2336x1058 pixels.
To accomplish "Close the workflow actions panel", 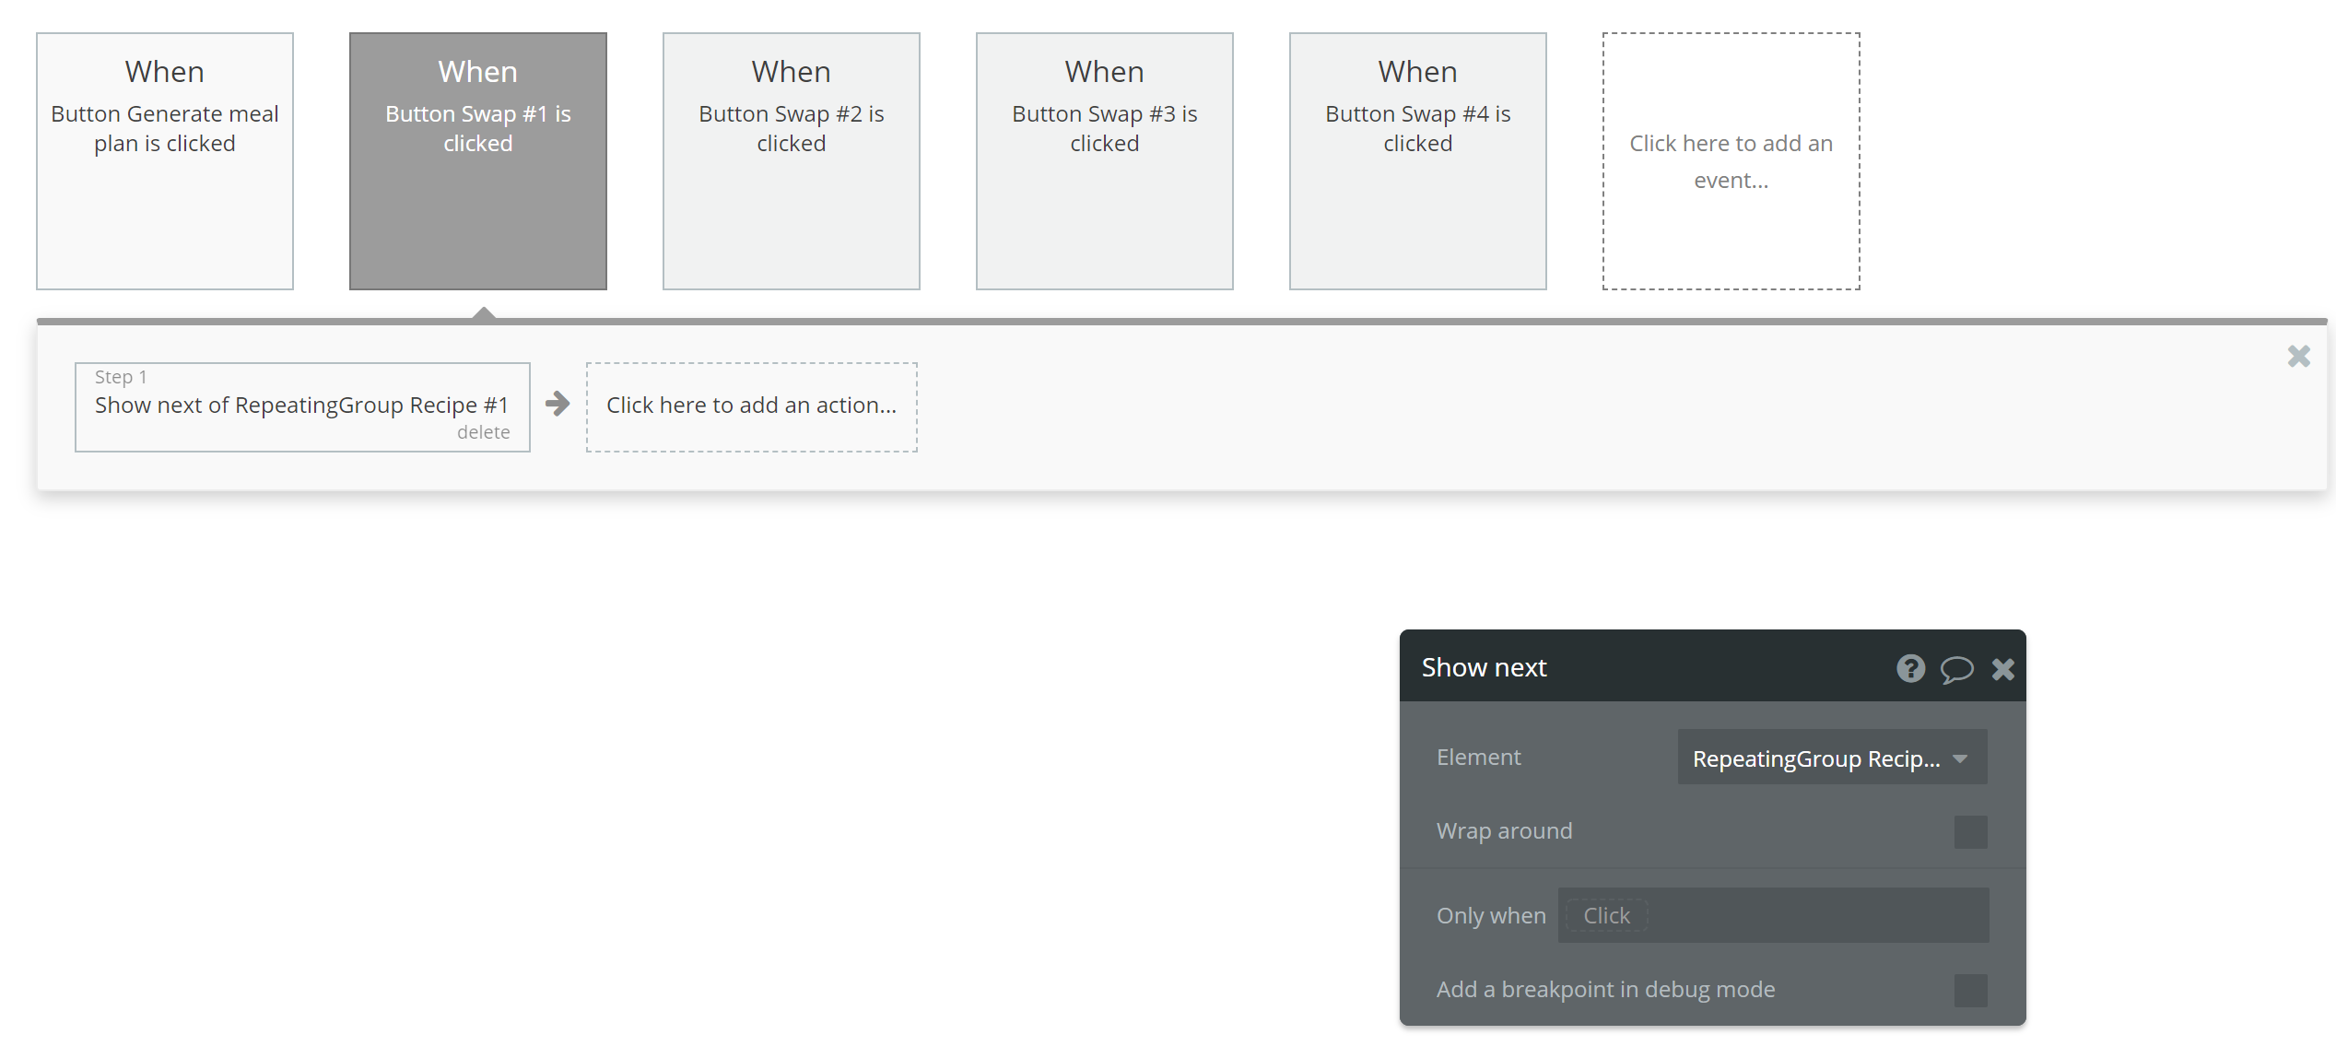I will pyautogui.click(x=2298, y=357).
